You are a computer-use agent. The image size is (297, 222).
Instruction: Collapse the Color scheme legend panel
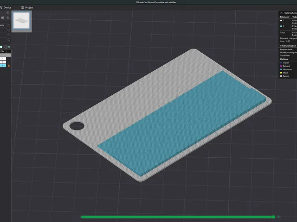pyautogui.click(x=281, y=13)
